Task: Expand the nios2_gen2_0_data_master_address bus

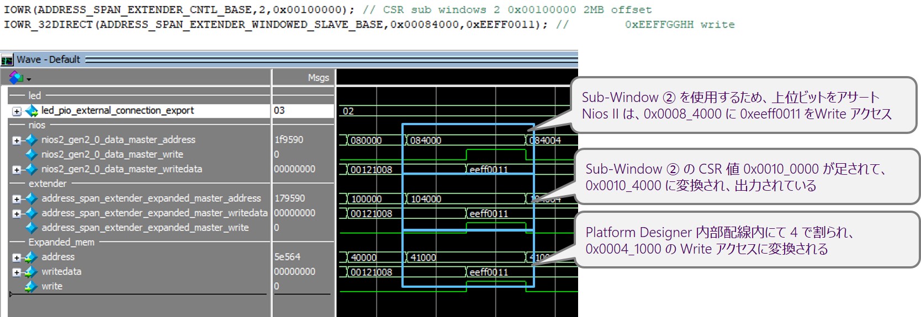Action: (17, 141)
